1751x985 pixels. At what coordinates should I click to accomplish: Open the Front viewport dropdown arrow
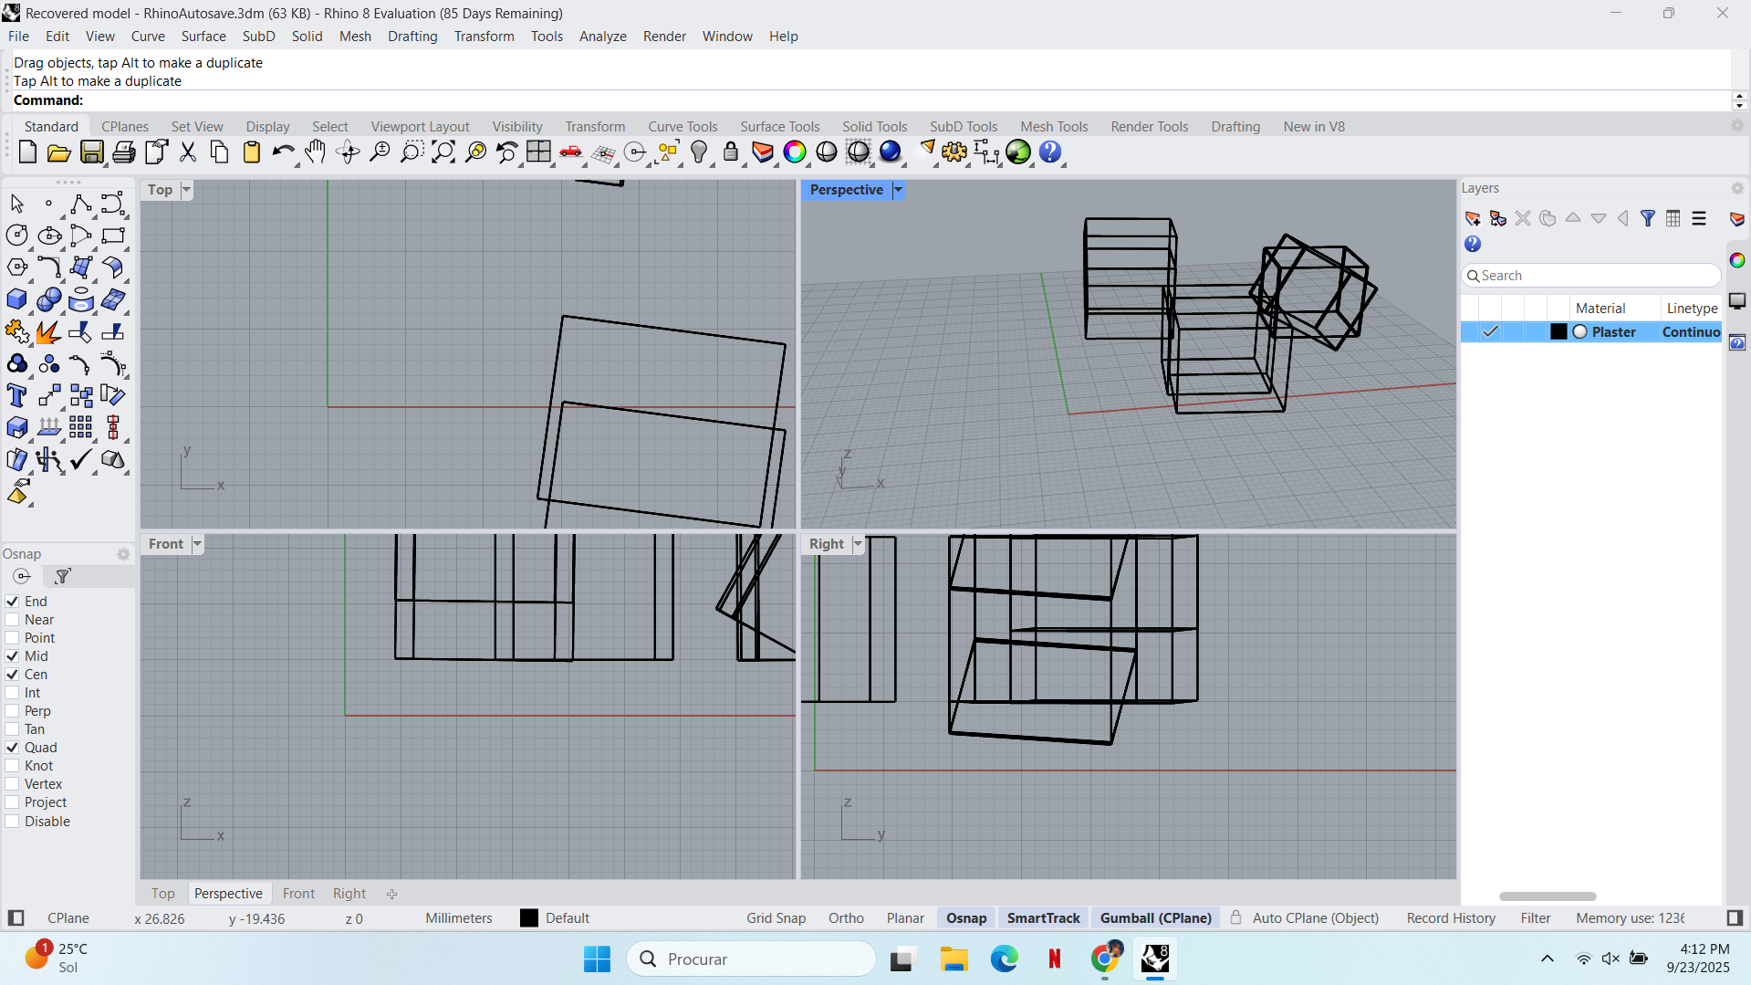[197, 544]
